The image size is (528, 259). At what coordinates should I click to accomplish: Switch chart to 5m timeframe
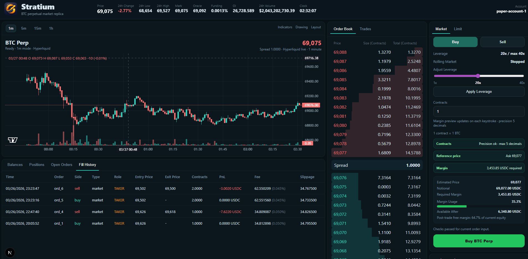click(x=24, y=28)
